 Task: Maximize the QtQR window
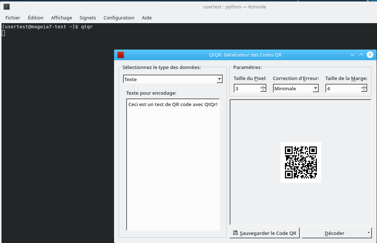[361, 55]
